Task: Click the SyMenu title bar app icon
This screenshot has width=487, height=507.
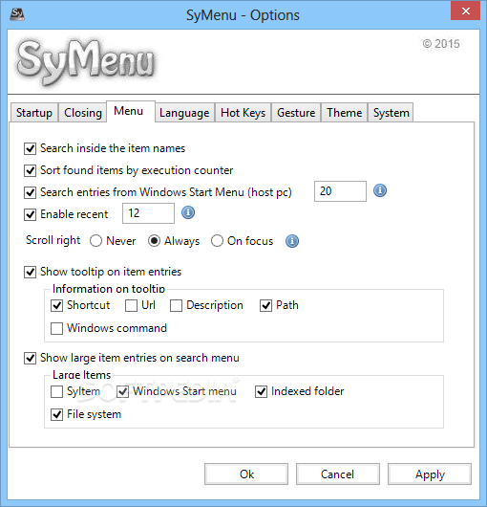Action: tap(17, 14)
